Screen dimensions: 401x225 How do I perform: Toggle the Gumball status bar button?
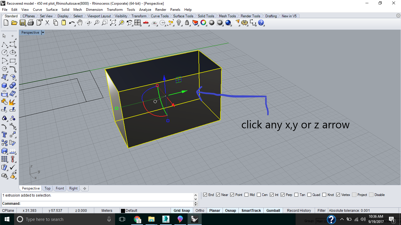point(273,211)
